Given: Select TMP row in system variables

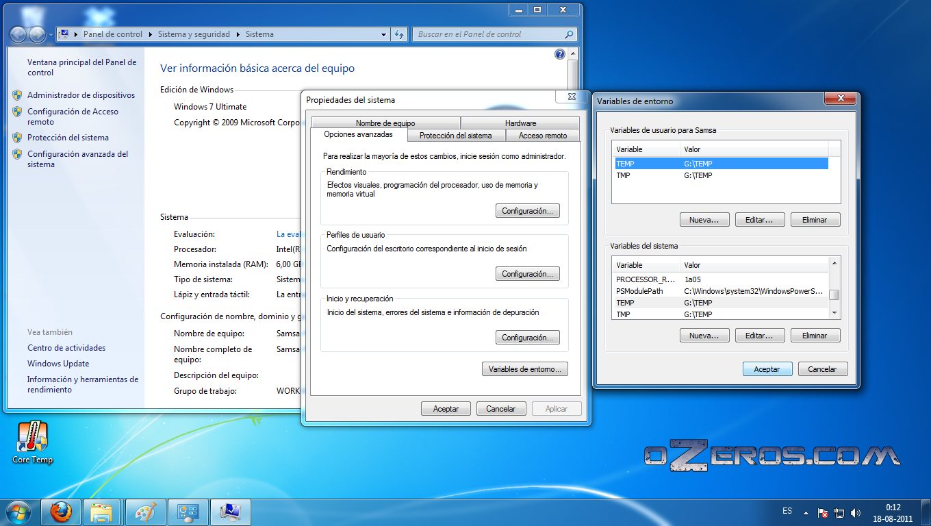Looking at the screenshot, I should [721, 314].
